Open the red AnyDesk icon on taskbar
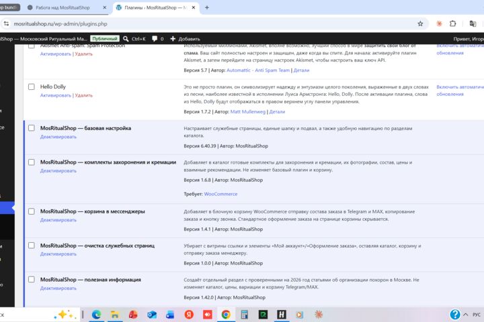 coord(208,315)
